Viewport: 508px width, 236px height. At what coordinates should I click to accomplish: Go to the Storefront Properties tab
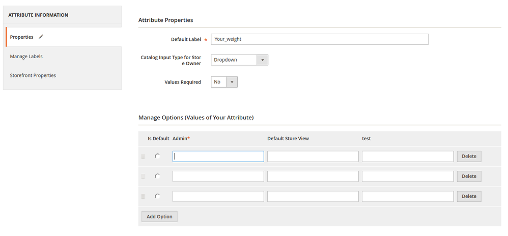33,75
